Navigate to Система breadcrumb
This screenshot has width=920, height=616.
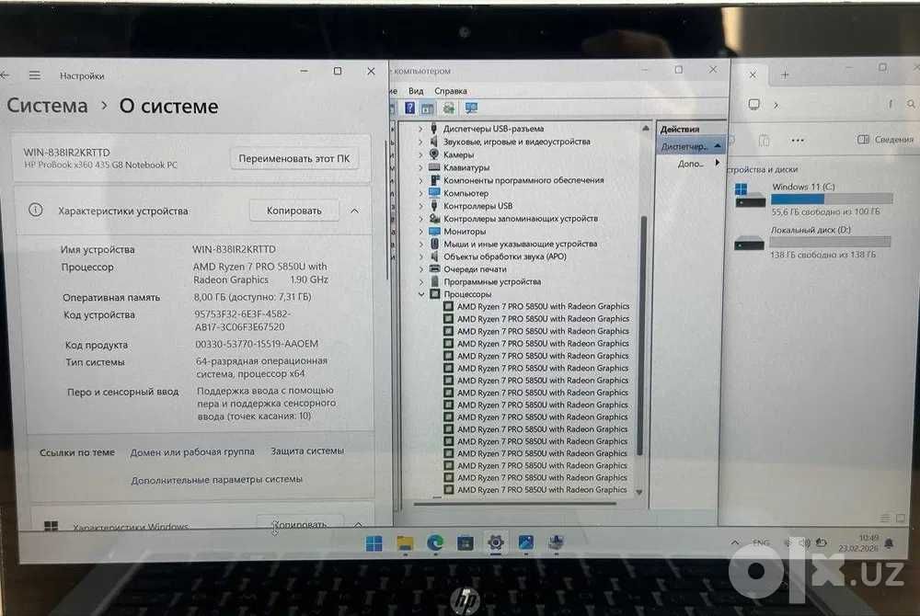point(47,106)
